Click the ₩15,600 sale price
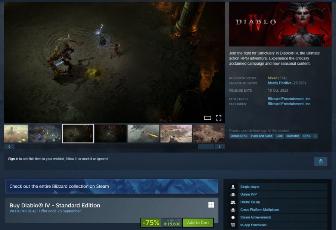Viewport: 336px width, 230px height. point(172,224)
